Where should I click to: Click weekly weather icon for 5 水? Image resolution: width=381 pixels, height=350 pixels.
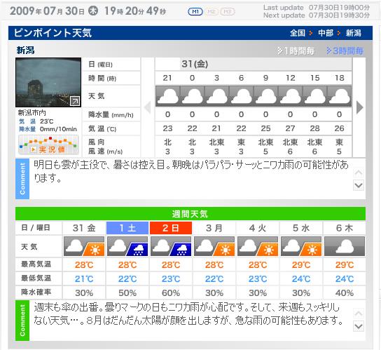click(301, 246)
